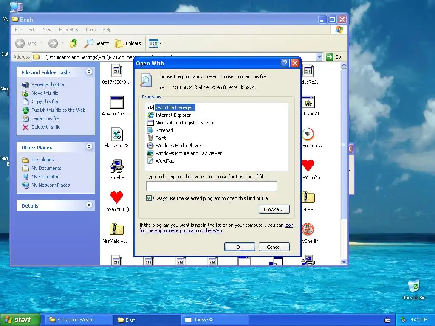Screen dimensions: 435x326
Task: Expand the Address bar dropdown arrow
Action: click(319, 57)
